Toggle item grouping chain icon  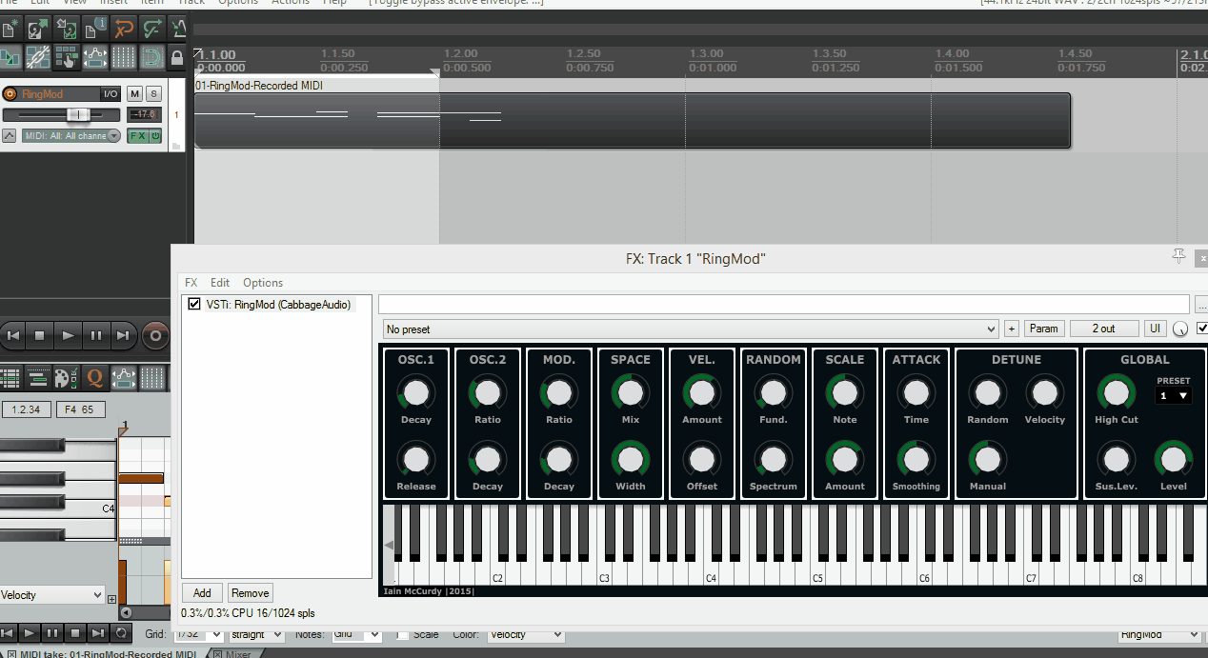coord(37,57)
